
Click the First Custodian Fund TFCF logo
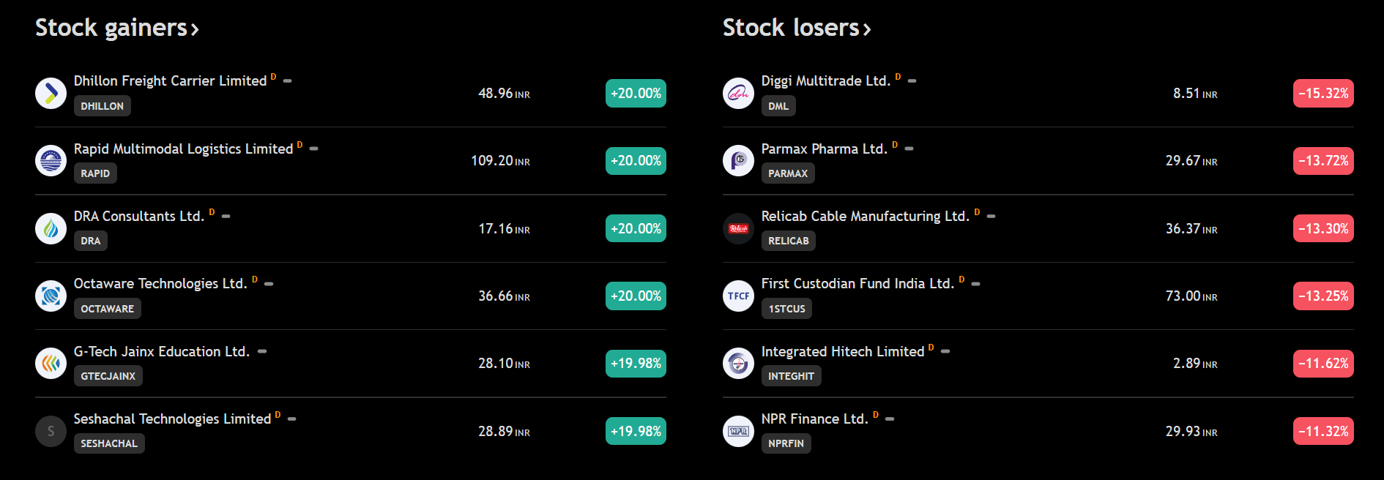click(738, 296)
